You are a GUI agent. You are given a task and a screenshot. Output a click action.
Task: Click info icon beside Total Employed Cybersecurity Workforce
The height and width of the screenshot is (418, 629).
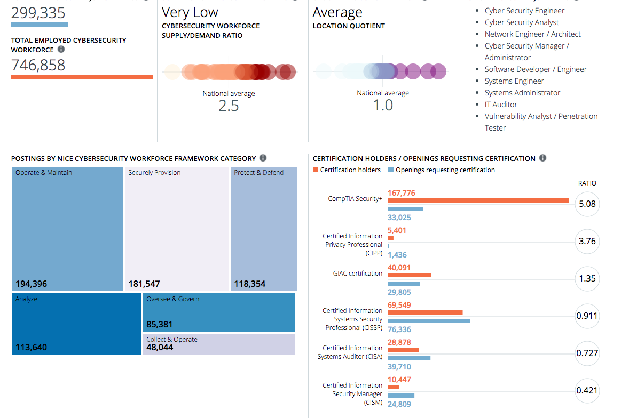[x=61, y=50]
